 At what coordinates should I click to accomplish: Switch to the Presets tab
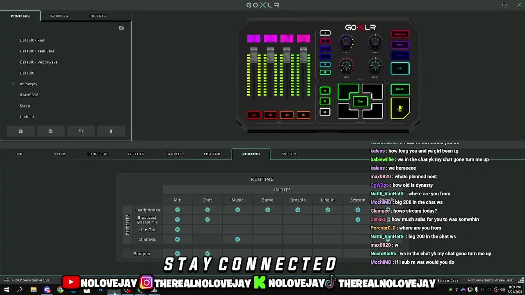click(x=98, y=16)
